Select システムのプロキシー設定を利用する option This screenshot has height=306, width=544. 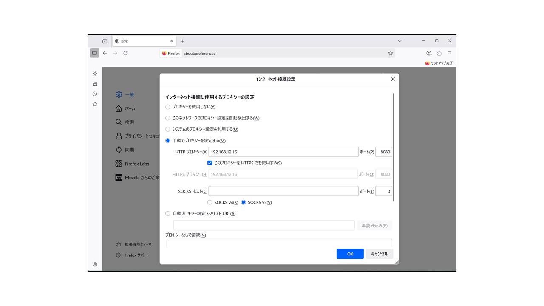click(x=168, y=130)
